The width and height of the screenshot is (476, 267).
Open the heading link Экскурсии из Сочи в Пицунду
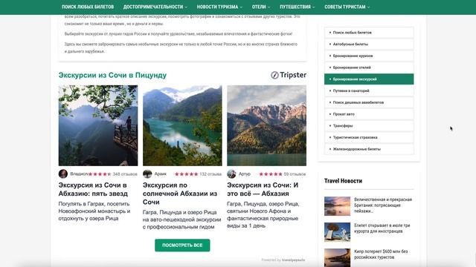pyautogui.click(x=112, y=75)
